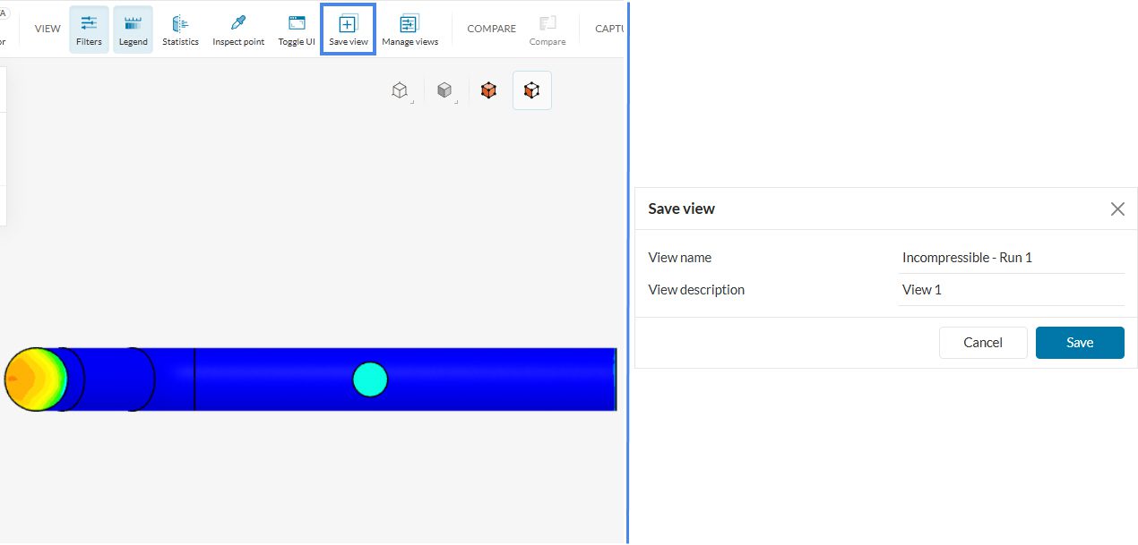Click the Toggle UI icon
1138x545 pixels.
[x=297, y=29]
